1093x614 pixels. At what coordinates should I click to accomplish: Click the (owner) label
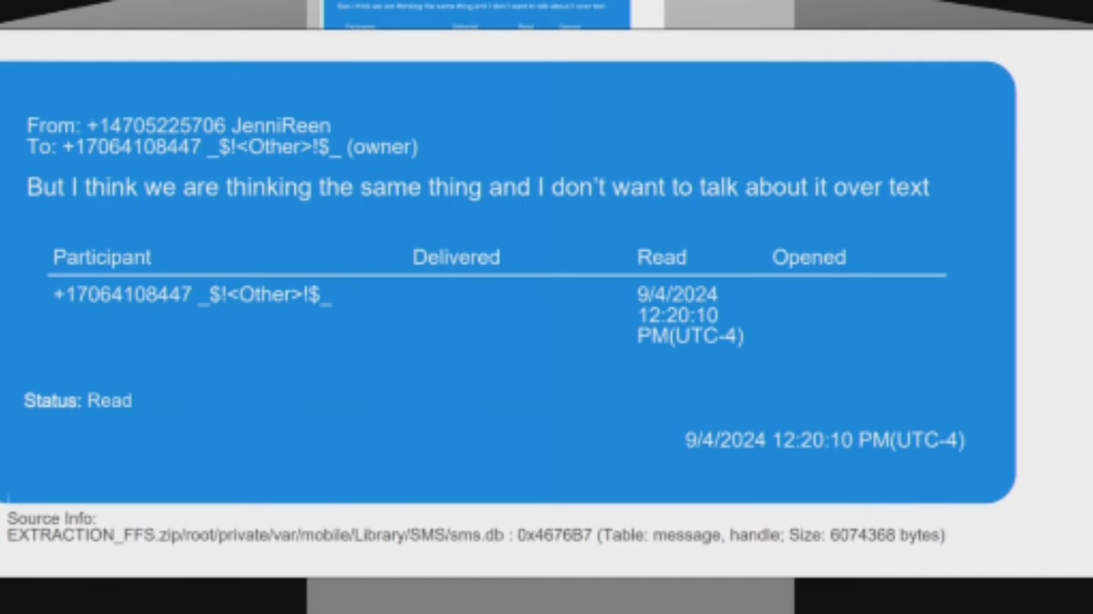(x=382, y=147)
